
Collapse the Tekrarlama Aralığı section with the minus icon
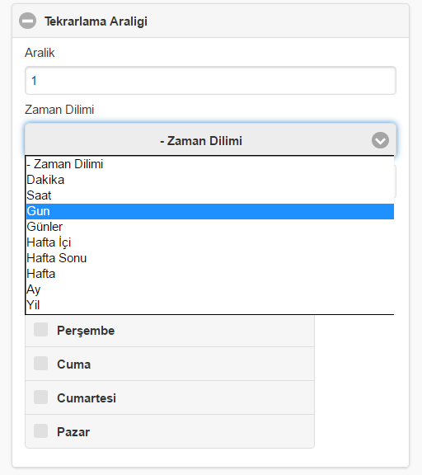pos(27,21)
